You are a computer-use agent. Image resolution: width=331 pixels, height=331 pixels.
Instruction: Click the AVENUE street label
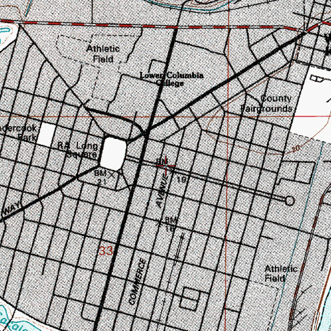162,191
